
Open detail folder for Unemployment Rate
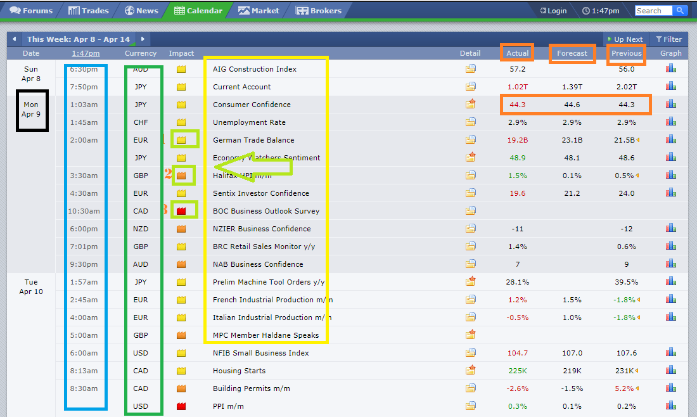pyautogui.click(x=470, y=122)
